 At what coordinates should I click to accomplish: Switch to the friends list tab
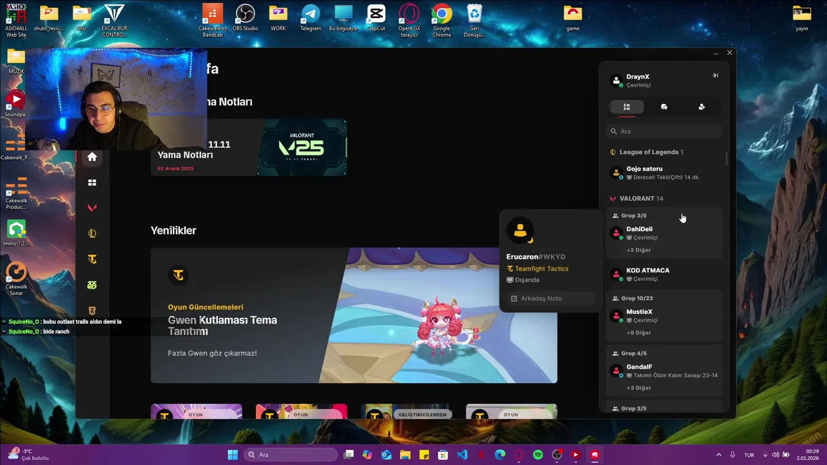[x=627, y=107]
